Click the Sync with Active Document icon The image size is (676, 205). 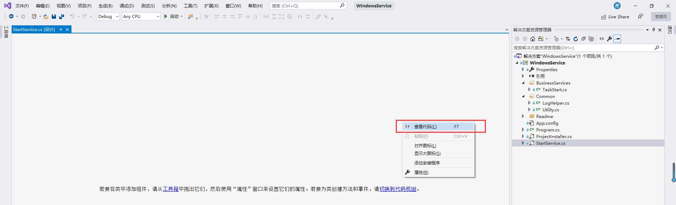[x=568, y=39]
